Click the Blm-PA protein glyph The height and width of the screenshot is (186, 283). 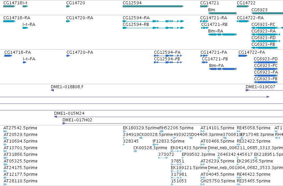click(x=223, y=69)
